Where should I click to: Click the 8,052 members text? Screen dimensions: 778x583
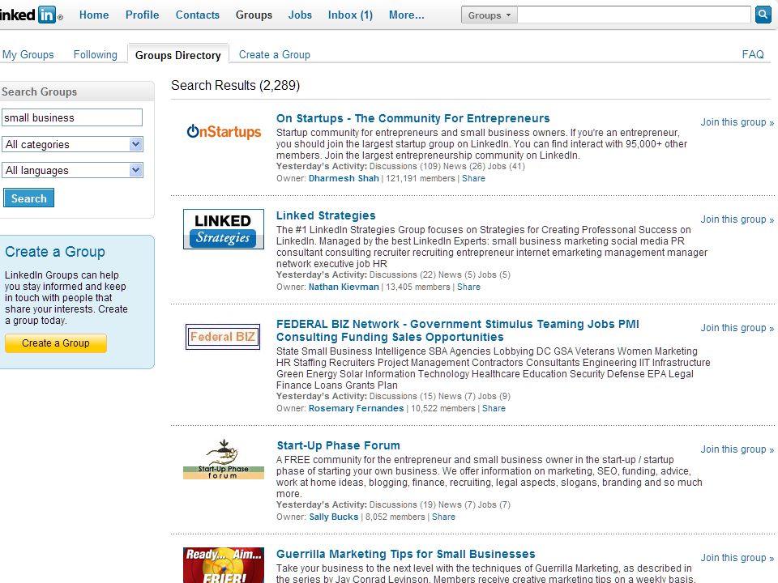pyautogui.click(x=395, y=517)
